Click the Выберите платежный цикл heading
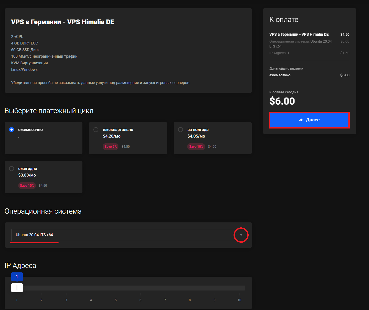369x310 pixels. click(49, 111)
